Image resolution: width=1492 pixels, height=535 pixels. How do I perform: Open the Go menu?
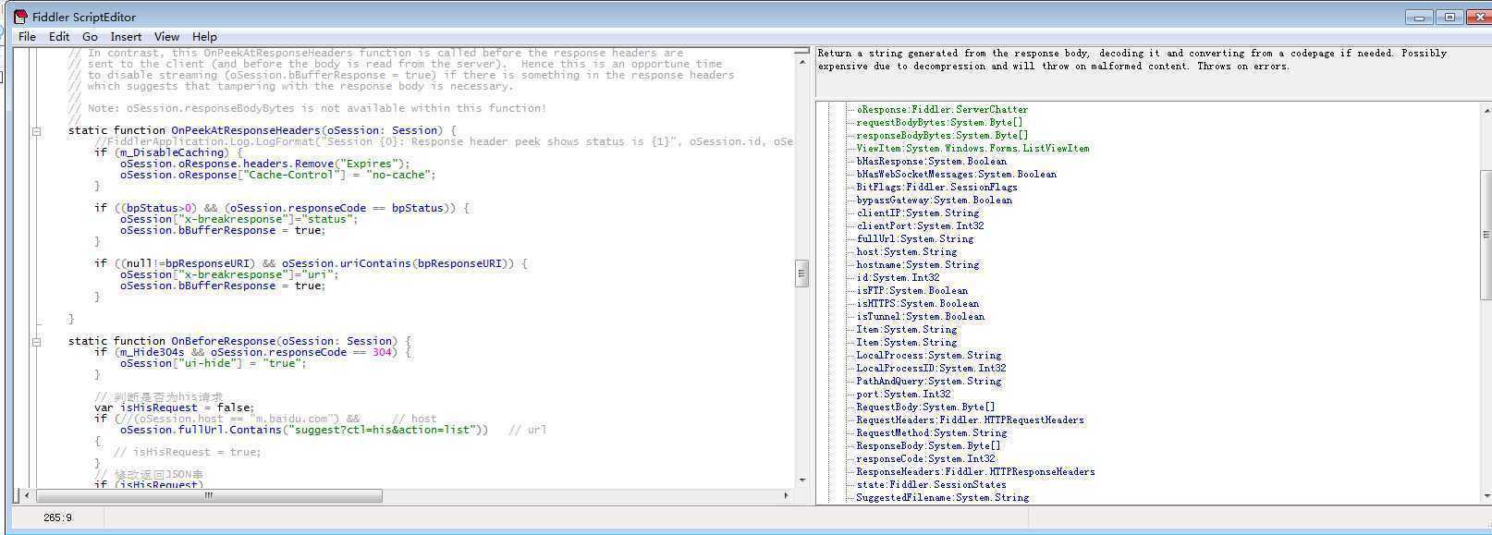[90, 37]
